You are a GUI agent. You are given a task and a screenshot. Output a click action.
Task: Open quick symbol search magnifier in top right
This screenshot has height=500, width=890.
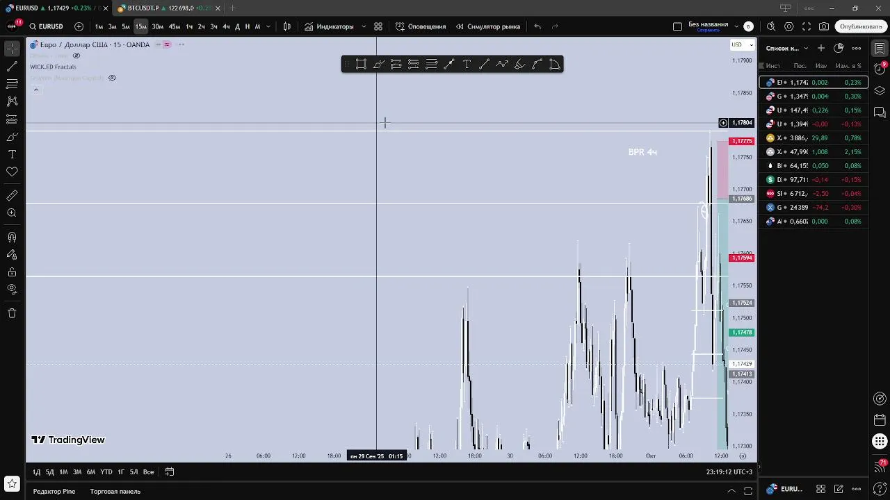tap(771, 26)
